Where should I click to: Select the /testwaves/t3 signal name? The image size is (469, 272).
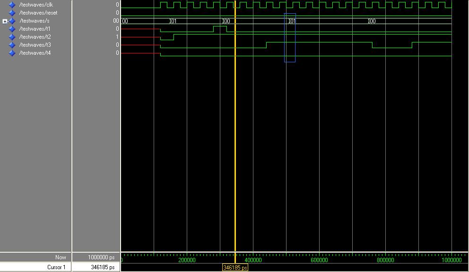(35, 45)
